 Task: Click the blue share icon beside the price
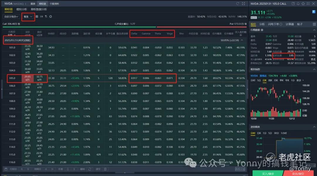tap(314, 12)
